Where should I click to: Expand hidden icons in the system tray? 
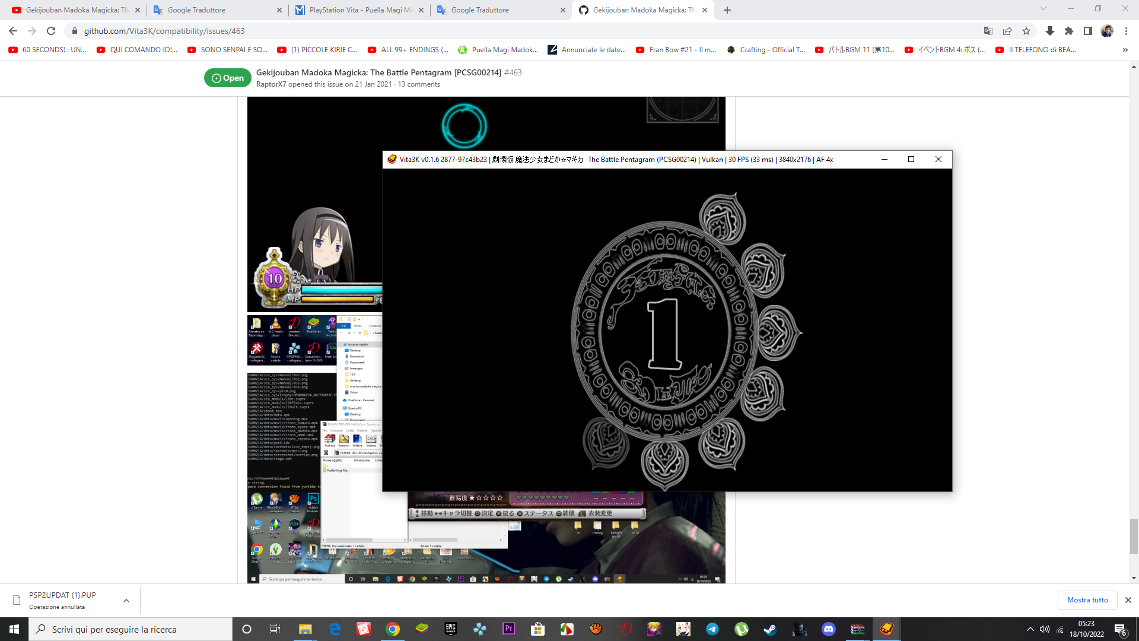(1030, 629)
